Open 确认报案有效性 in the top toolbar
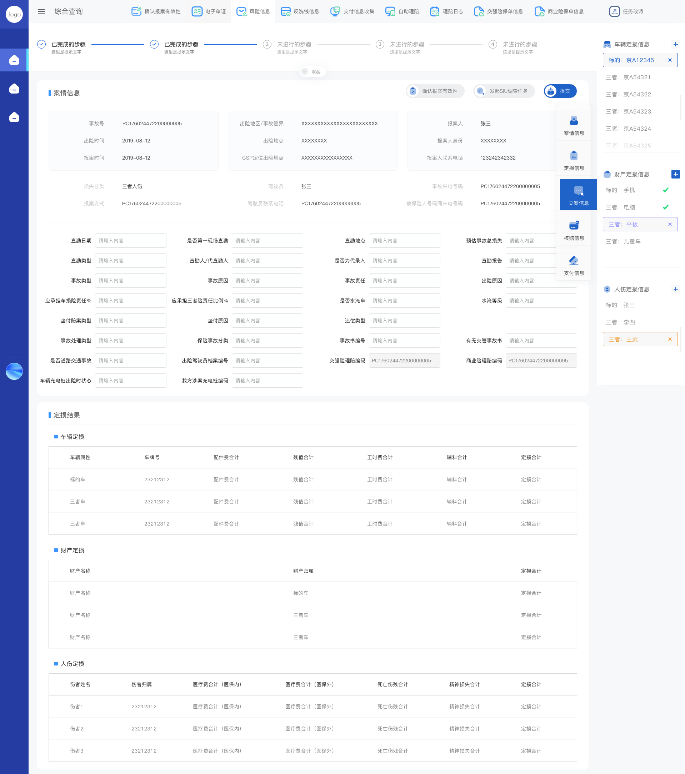The width and height of the screenshot is (685, 774). (156, 11)
